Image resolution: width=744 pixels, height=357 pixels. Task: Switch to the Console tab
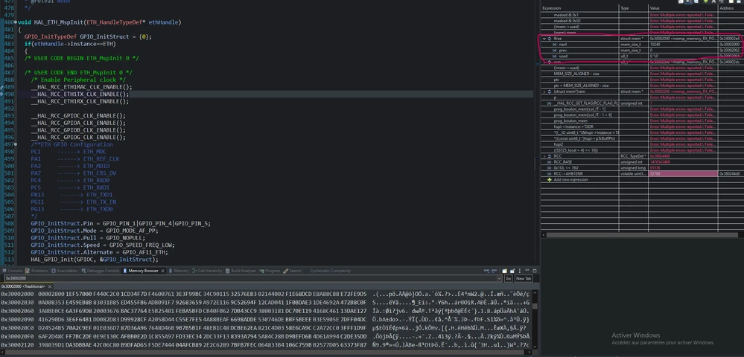pos(13,271)
